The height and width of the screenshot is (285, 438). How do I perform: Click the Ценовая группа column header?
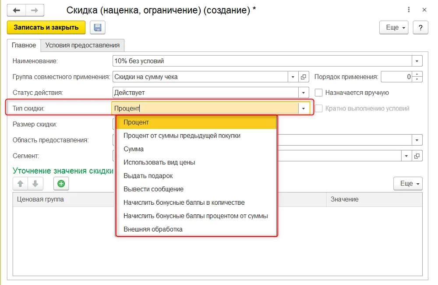(x=64, y=199)
